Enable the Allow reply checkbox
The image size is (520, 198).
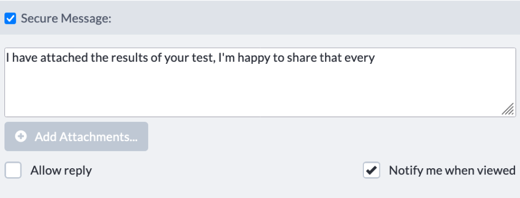[x=13, y=170]
